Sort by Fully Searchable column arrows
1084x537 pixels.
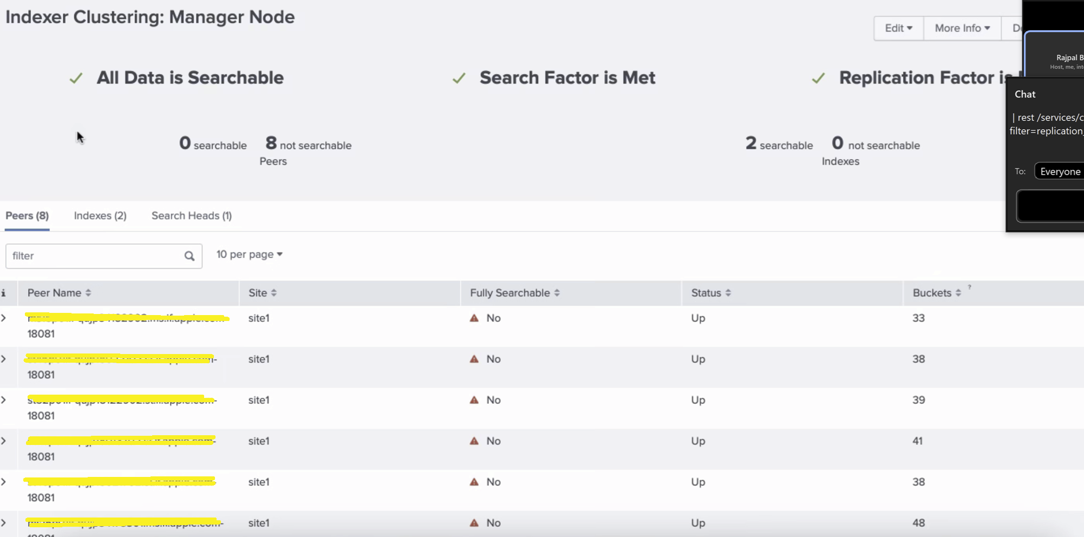557,293
